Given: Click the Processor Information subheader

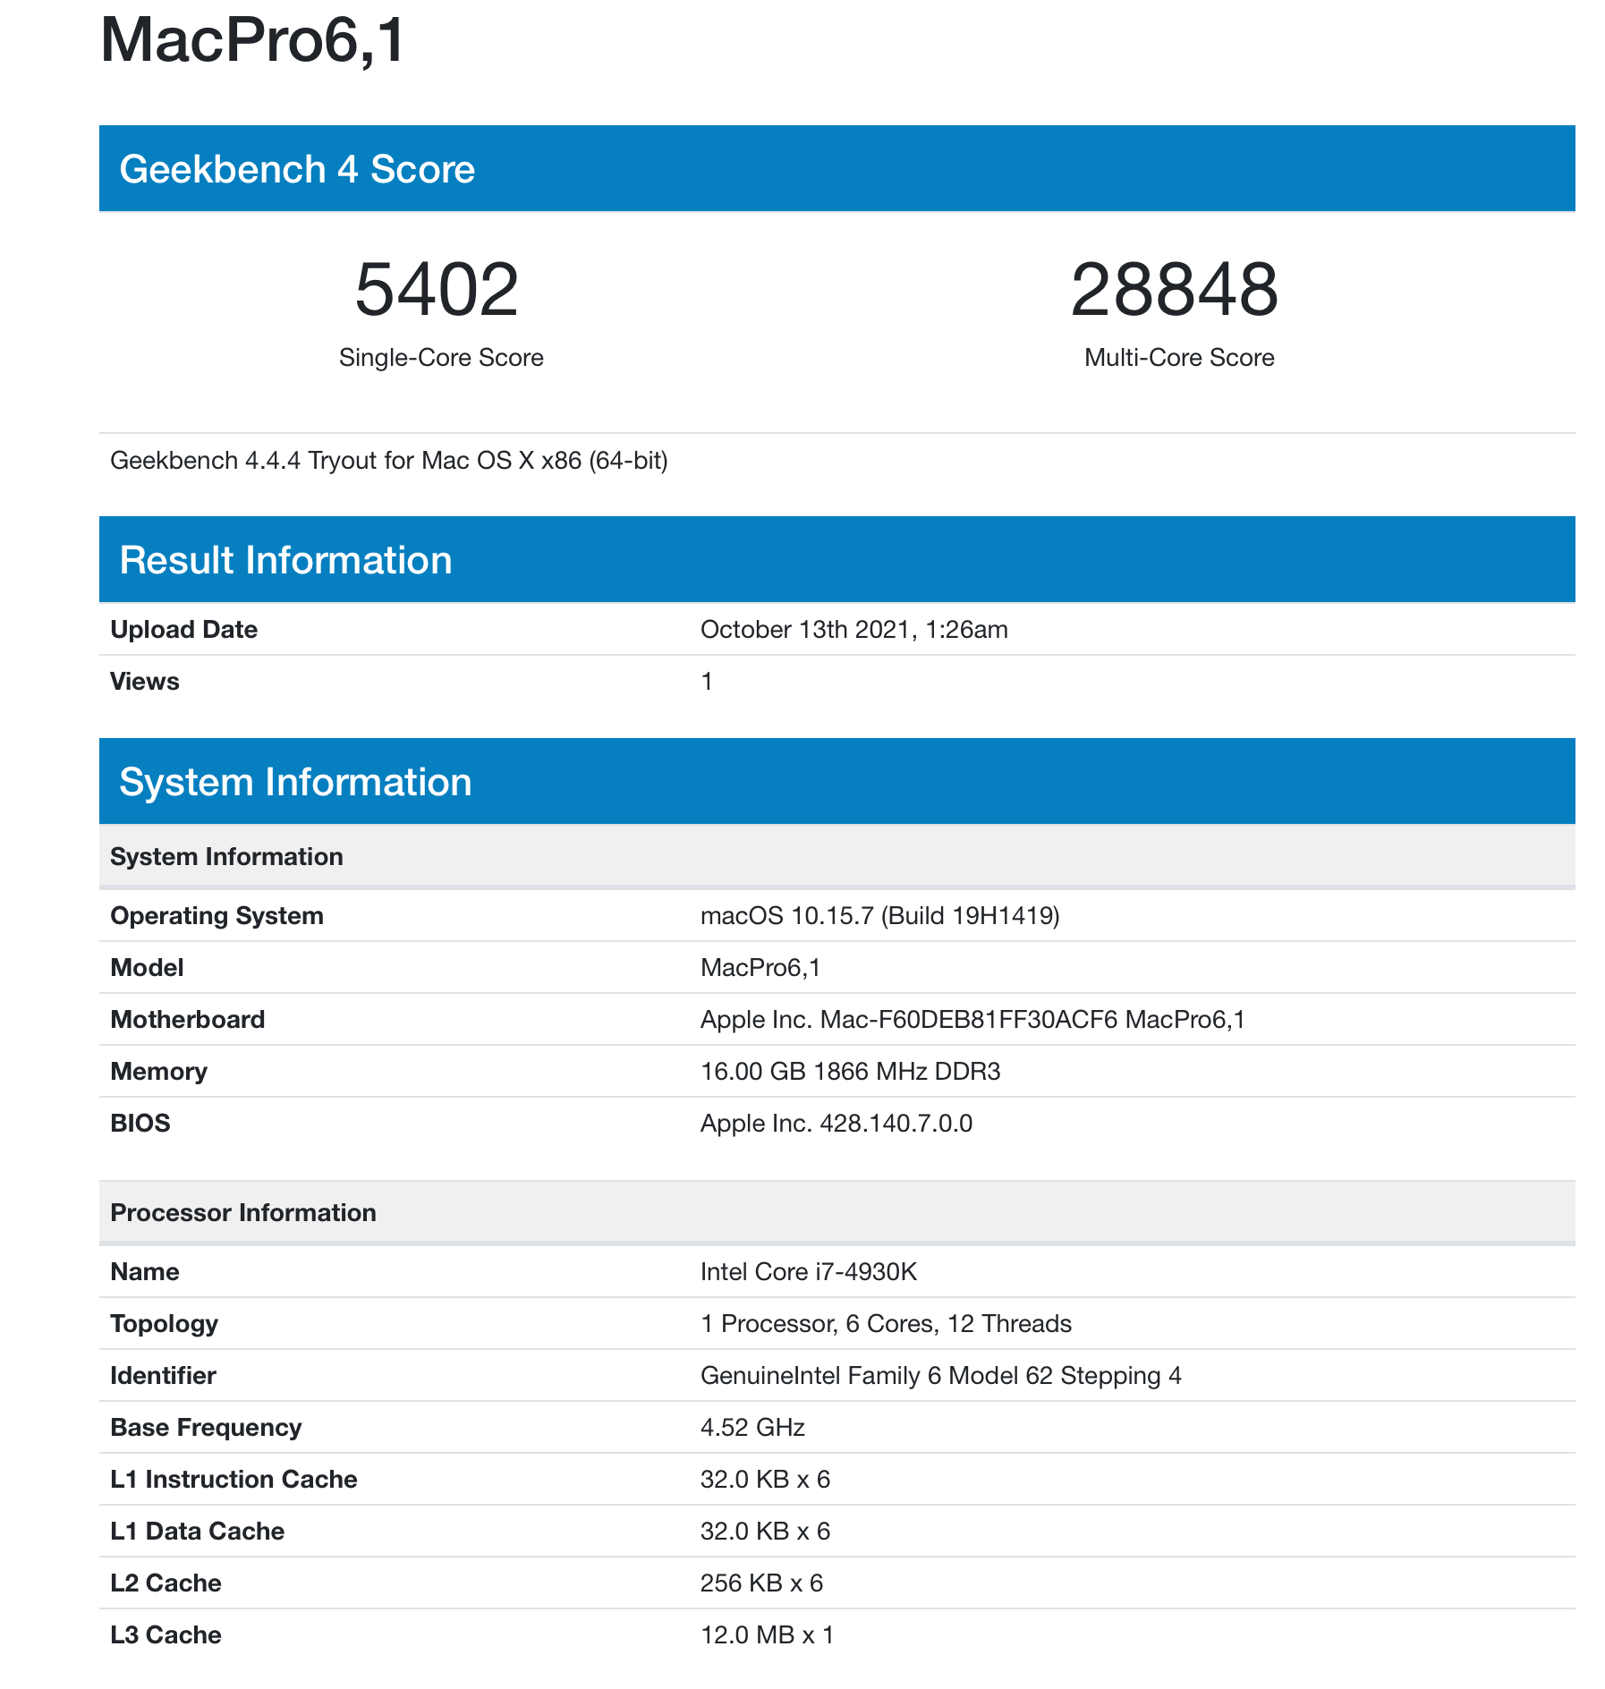Looking at the screenshot, I should click(243, 1213).
